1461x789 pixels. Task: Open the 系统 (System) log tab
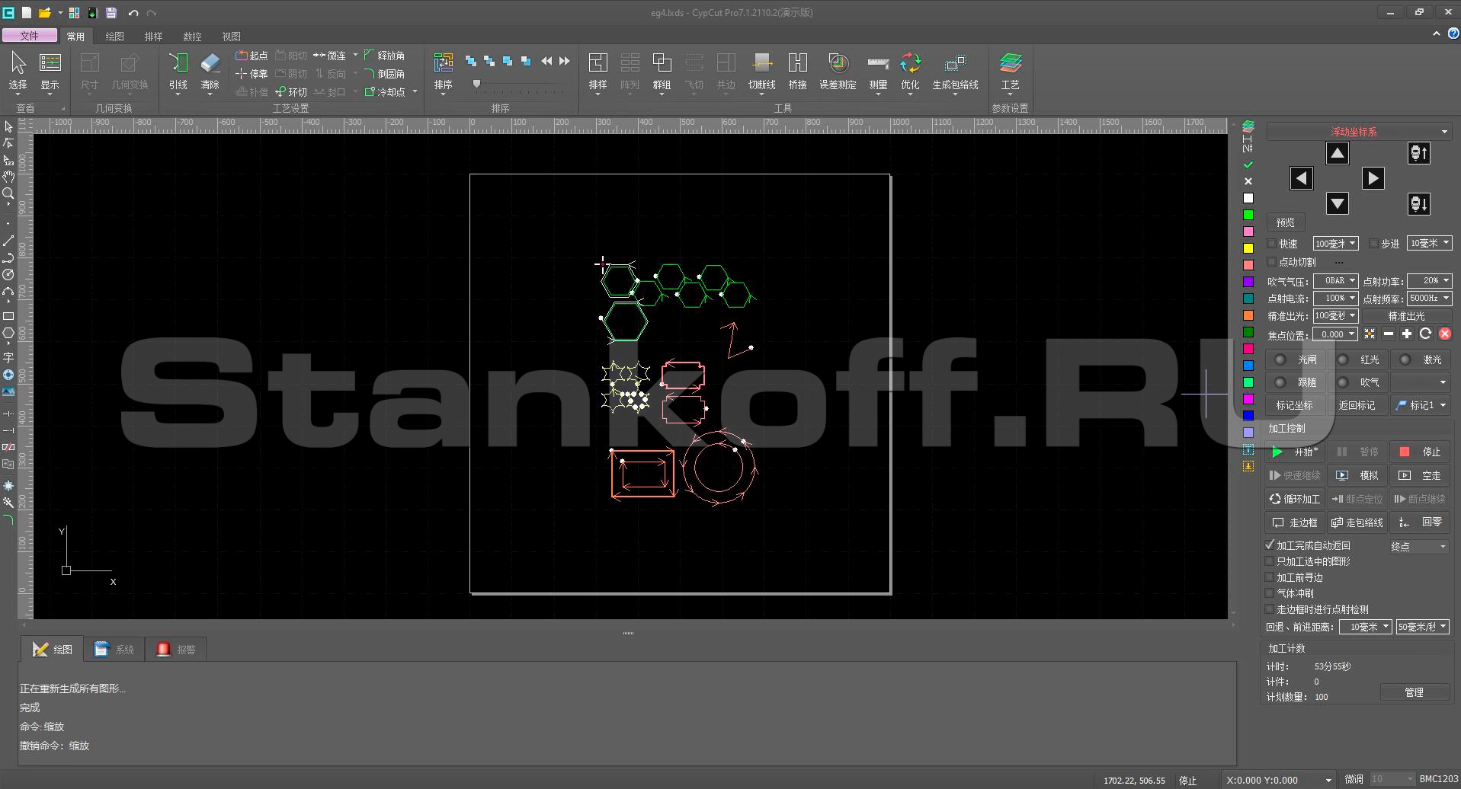coord(114,650)
